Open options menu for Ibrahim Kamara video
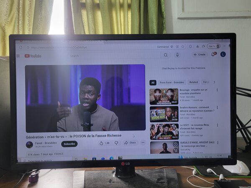Screen dimensions: 251x188 217,108
